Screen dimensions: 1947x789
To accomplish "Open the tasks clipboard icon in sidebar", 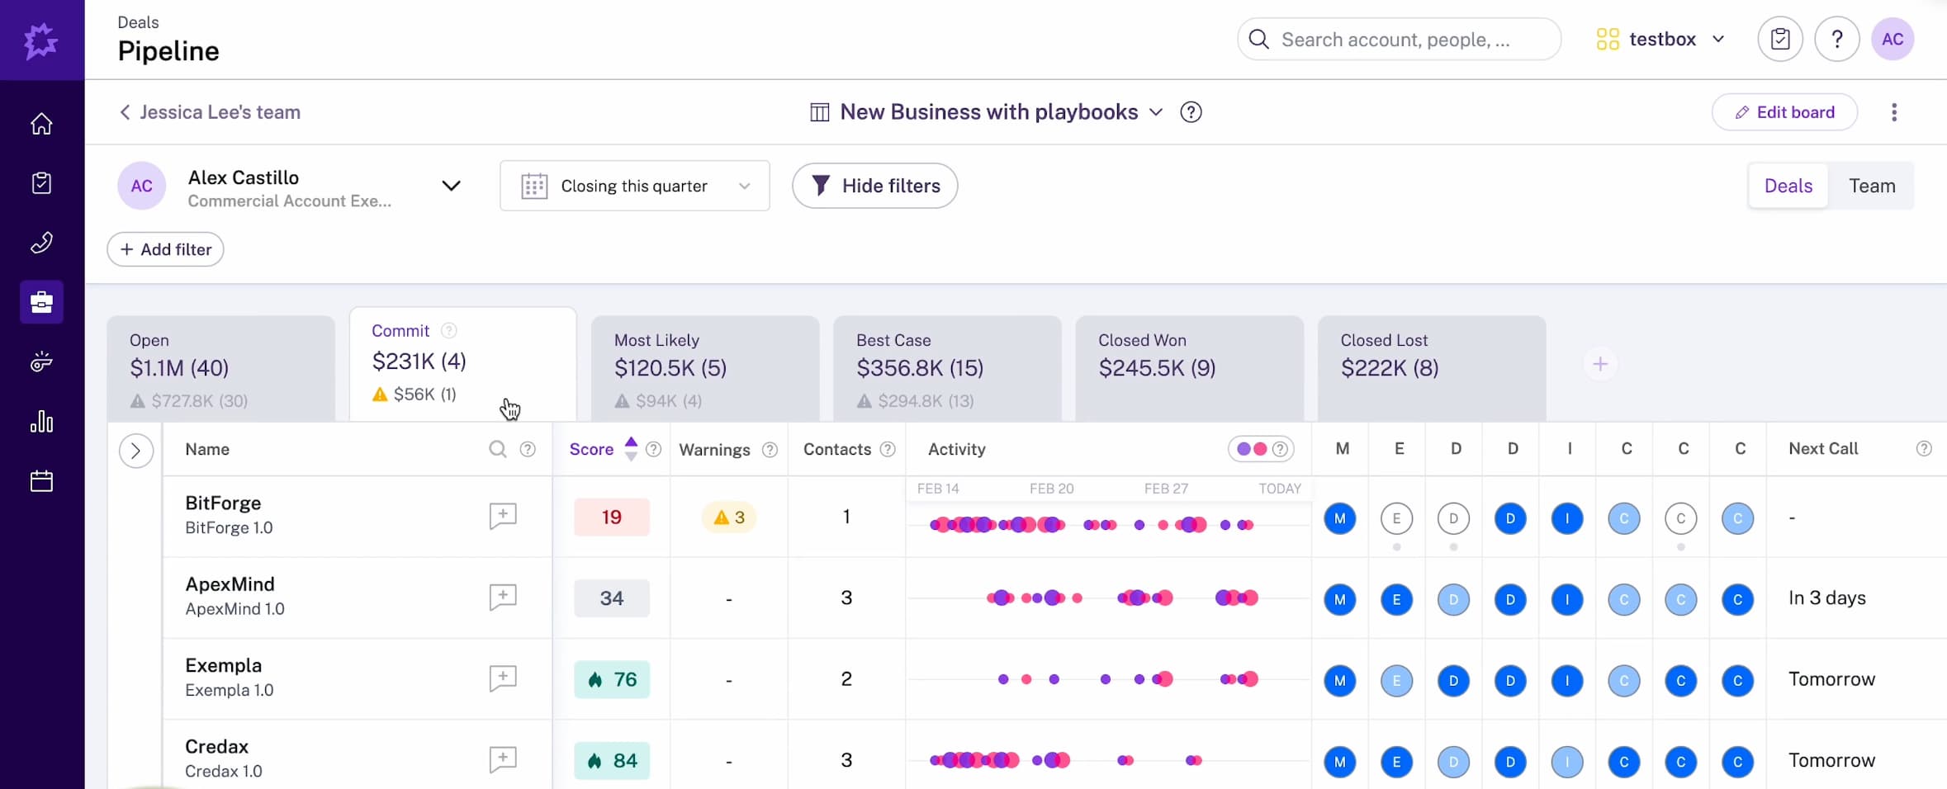I will click(41, 183).
